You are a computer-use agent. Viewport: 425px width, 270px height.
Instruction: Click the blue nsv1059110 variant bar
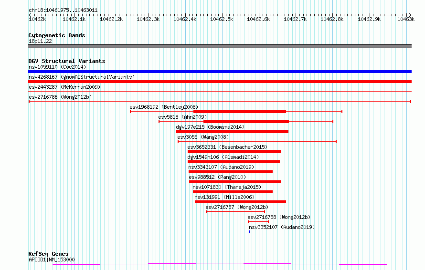pyautogui.click(x=220, y=72)
